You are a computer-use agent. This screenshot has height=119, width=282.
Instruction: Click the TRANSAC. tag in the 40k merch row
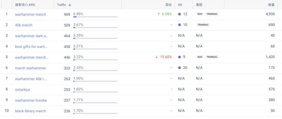[x=203, y=25]
